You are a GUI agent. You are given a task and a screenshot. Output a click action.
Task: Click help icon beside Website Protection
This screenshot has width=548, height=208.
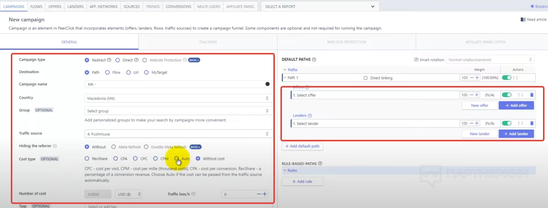click(x=185, y=60)
